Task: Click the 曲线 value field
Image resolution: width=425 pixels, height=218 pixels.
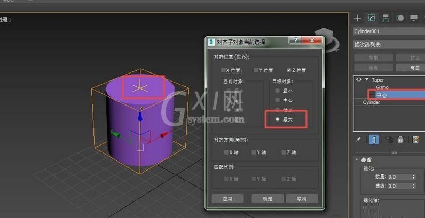Action: click(x=399, y=186)
